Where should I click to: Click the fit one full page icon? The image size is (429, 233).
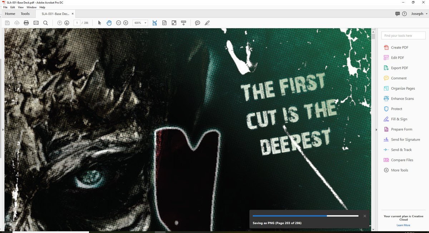pos(164,23)
